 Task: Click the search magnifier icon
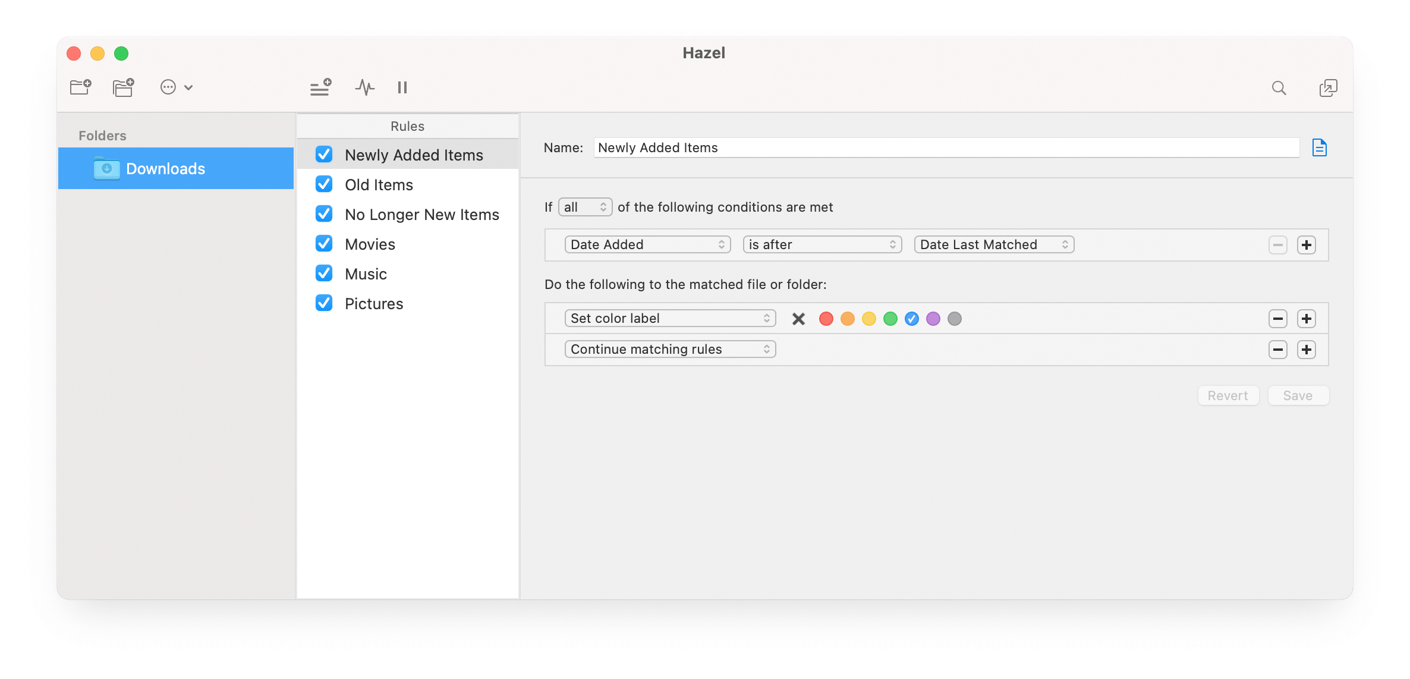coord(1279,88)
